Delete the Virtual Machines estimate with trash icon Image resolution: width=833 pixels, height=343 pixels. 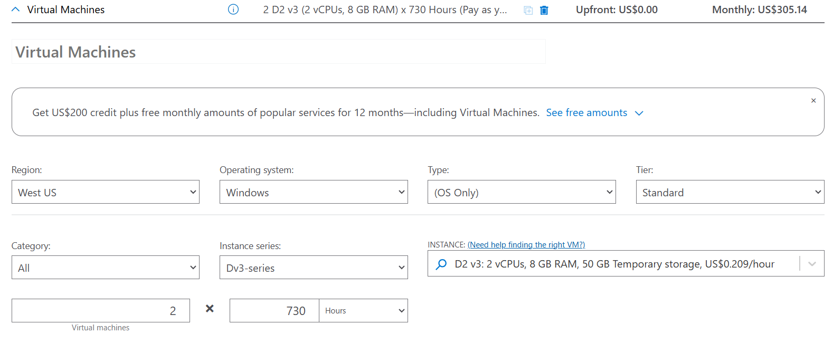tap(544, 10)
